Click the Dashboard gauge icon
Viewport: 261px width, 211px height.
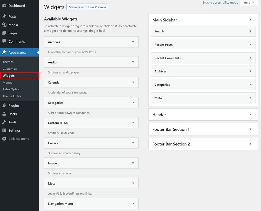[x=4, y=5]
